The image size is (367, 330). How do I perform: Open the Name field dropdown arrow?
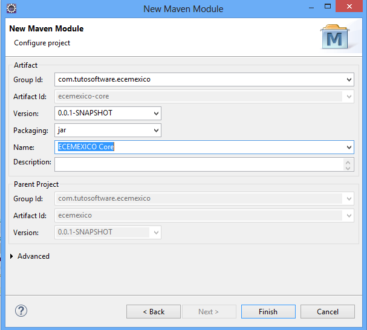pyautogui.click(x=349, y=147)
